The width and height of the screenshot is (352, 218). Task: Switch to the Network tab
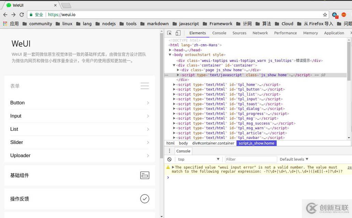pos(260,33)
